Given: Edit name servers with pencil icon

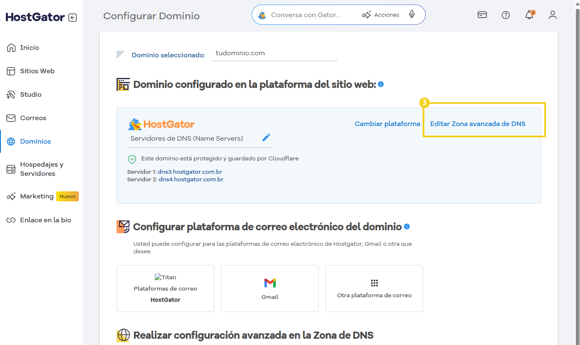Looking at the screenshot, I should (x=266, y=138).
